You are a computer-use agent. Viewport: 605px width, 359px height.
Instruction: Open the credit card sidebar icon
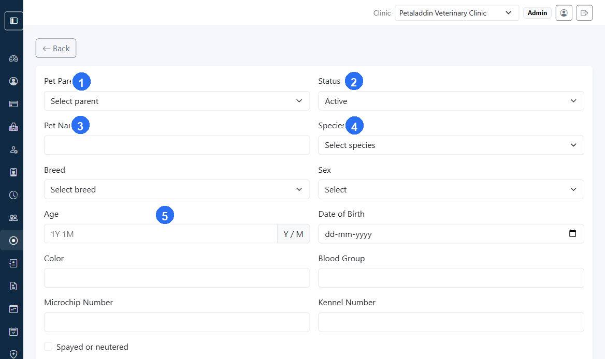13,104
